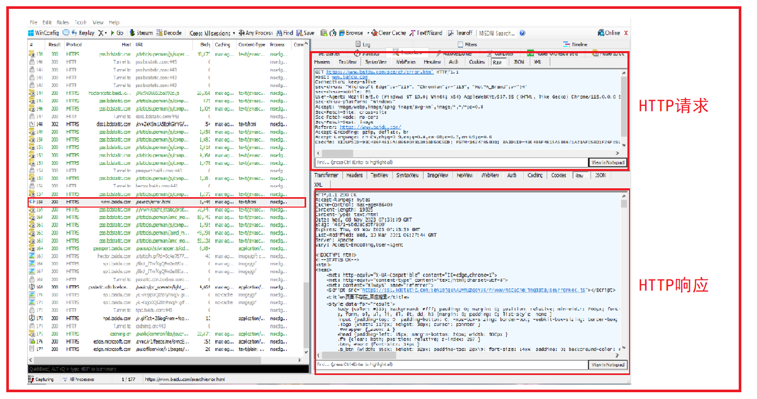
Task: Click the Host www.baidu.com link
Action: (x=350, y=77)
